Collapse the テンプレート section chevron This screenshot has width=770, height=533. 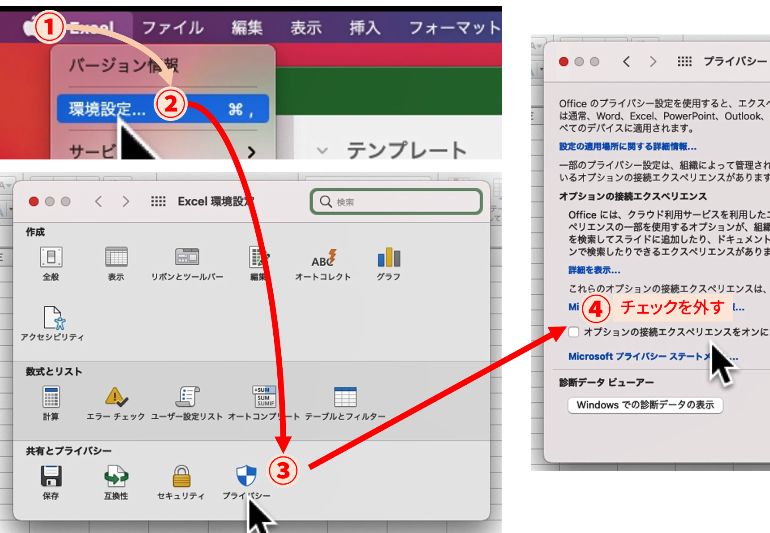click(322, 150)
